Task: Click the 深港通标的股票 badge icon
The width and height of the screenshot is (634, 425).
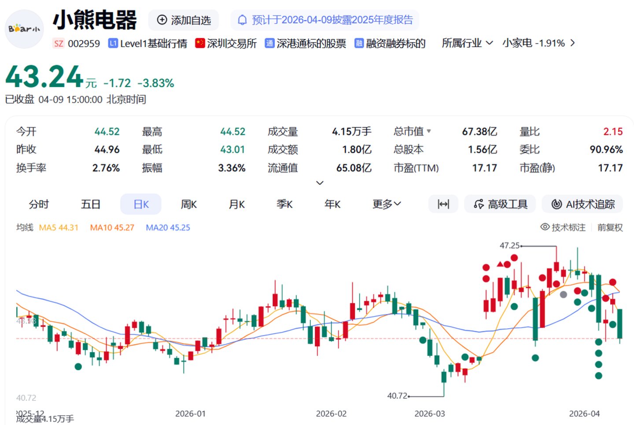Action: (269, 43)
